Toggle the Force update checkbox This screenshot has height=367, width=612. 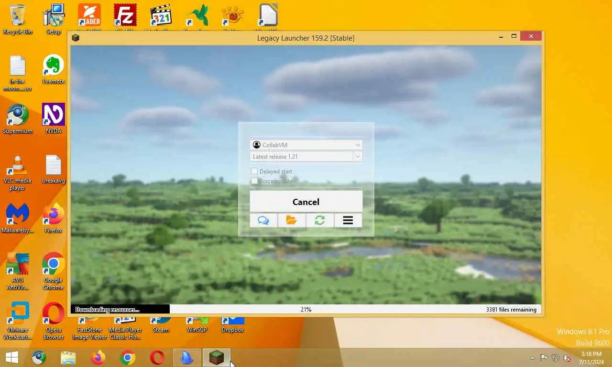coord(254,181)
